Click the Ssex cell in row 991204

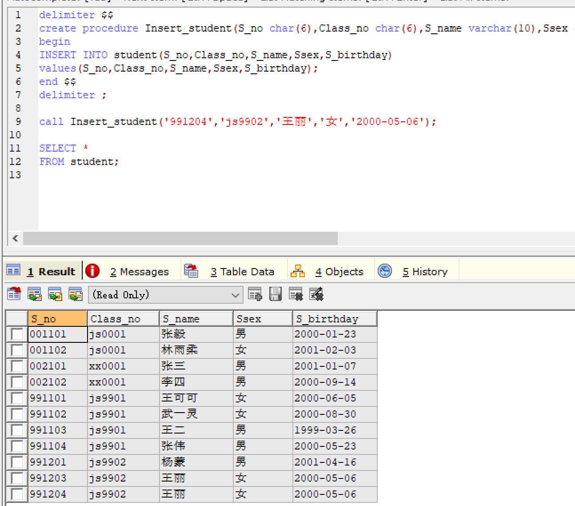pyautogui.click(x=263, y=494)
